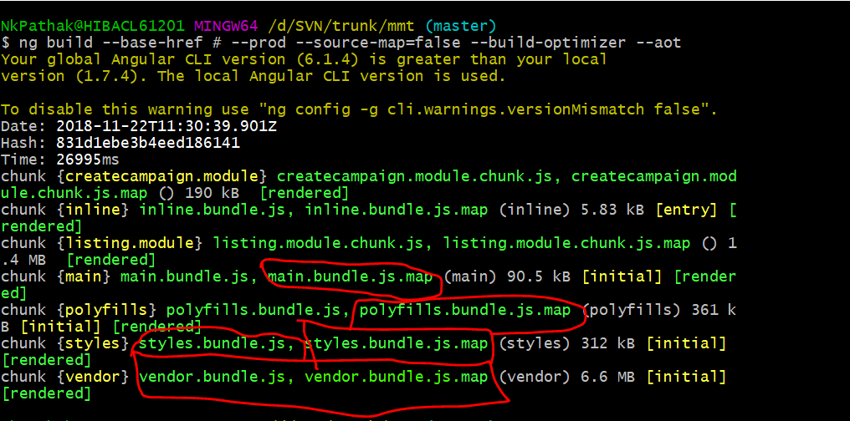The image size is (850, 421).
Task: Click the Date value 2018-11-22T11:30:39.901Z
Action: [x=166, y=126]
